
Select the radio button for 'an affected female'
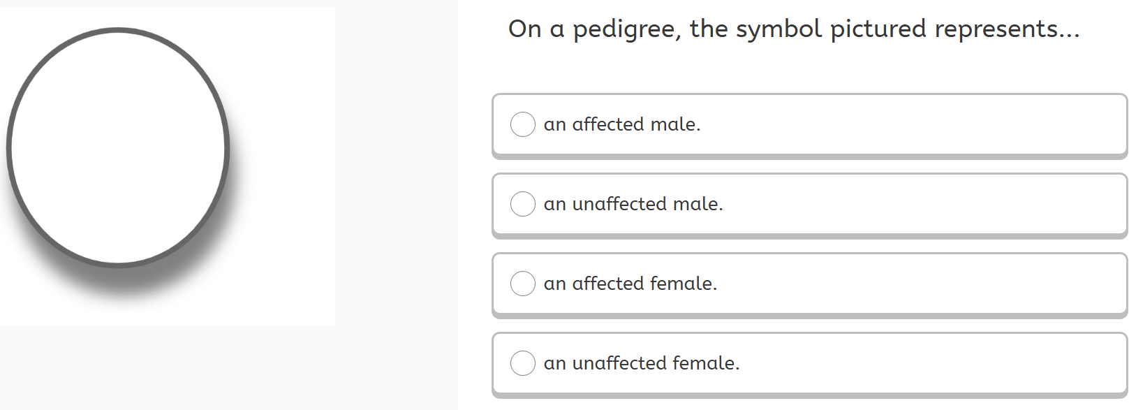click(522, 284)
